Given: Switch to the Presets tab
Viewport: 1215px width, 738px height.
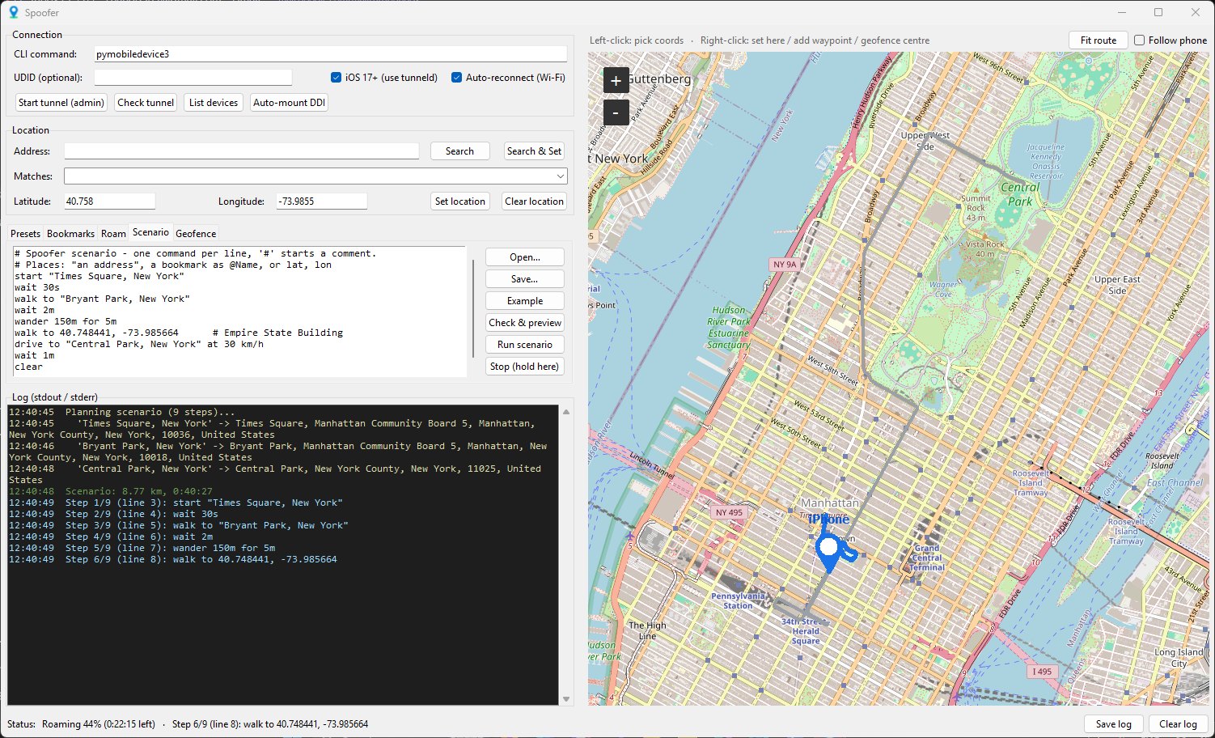Looking at the screenshot, I should click(x=25, y=234).
